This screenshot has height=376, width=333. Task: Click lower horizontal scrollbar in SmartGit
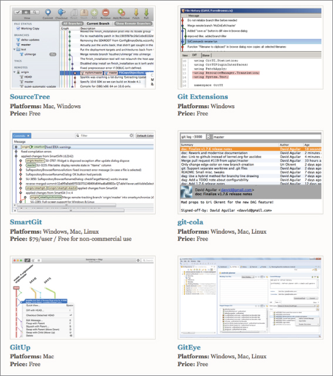click(71, 211)
